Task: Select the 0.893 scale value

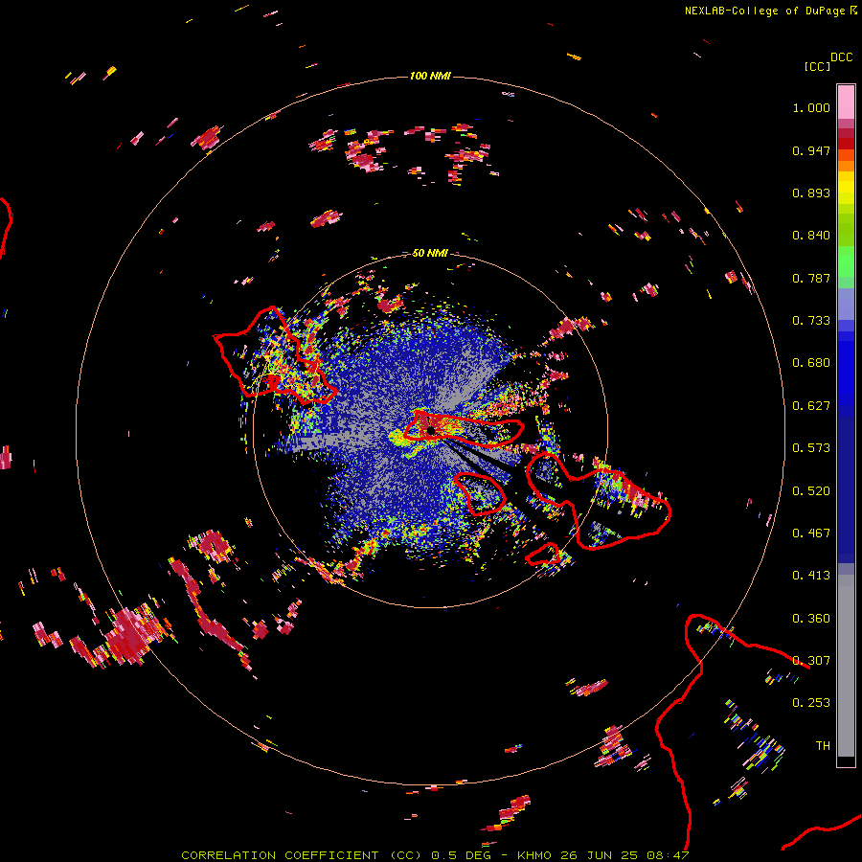Action: coord(811,193)
